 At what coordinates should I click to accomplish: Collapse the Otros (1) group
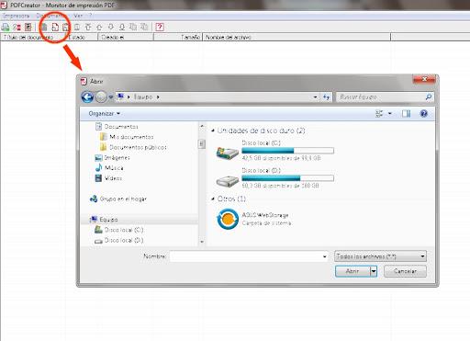(x=213, y=199)
